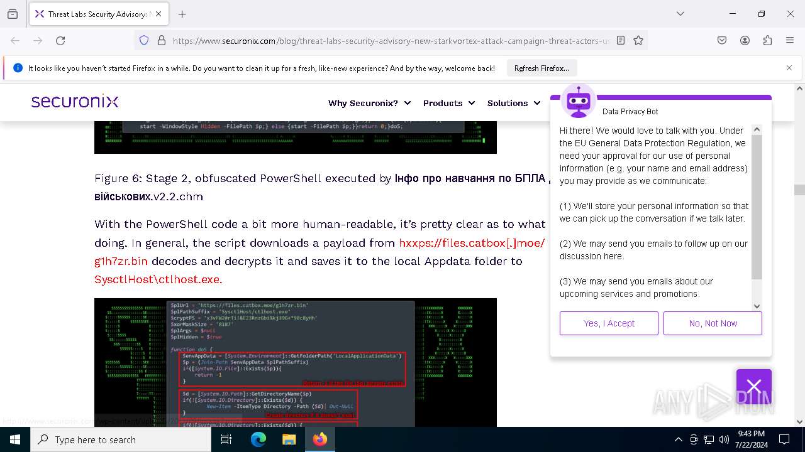The width and height of the screenshot is (805, 452).
Task: Open the tracking protection shield icon
Action: 144,40
